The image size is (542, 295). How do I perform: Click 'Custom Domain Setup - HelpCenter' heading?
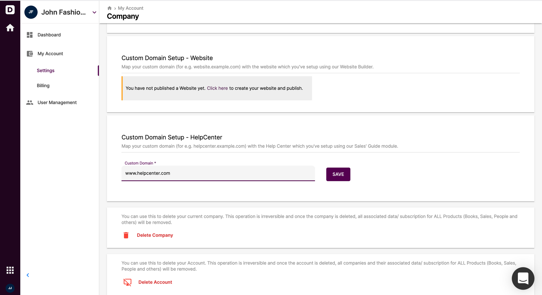click(x=172, y=137)
